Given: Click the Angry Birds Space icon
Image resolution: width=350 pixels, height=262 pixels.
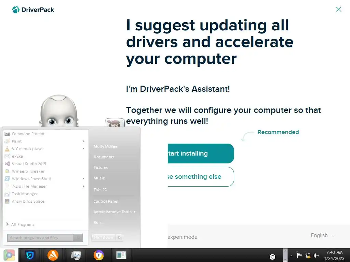Looking at the screenshot, I should (x=7, y=201).
